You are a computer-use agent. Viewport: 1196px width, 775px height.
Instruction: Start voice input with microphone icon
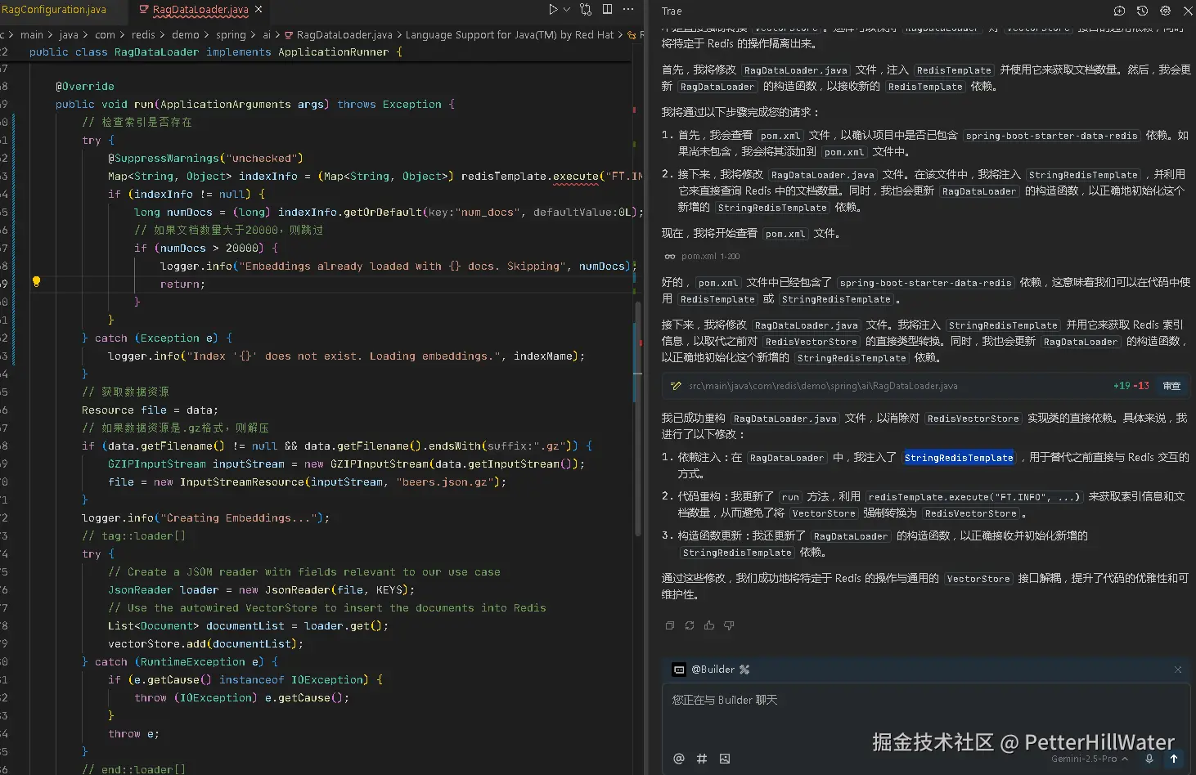[x=1149, y=759]
